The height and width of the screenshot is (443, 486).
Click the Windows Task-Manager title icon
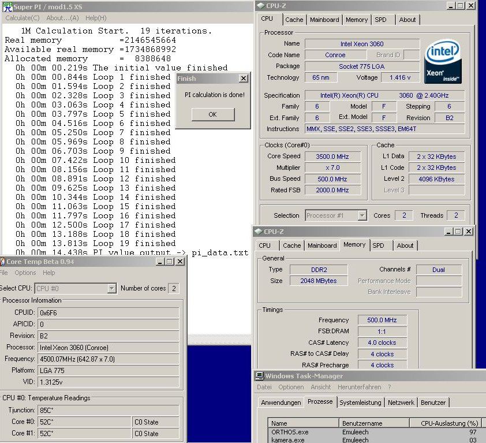[259, 376]
